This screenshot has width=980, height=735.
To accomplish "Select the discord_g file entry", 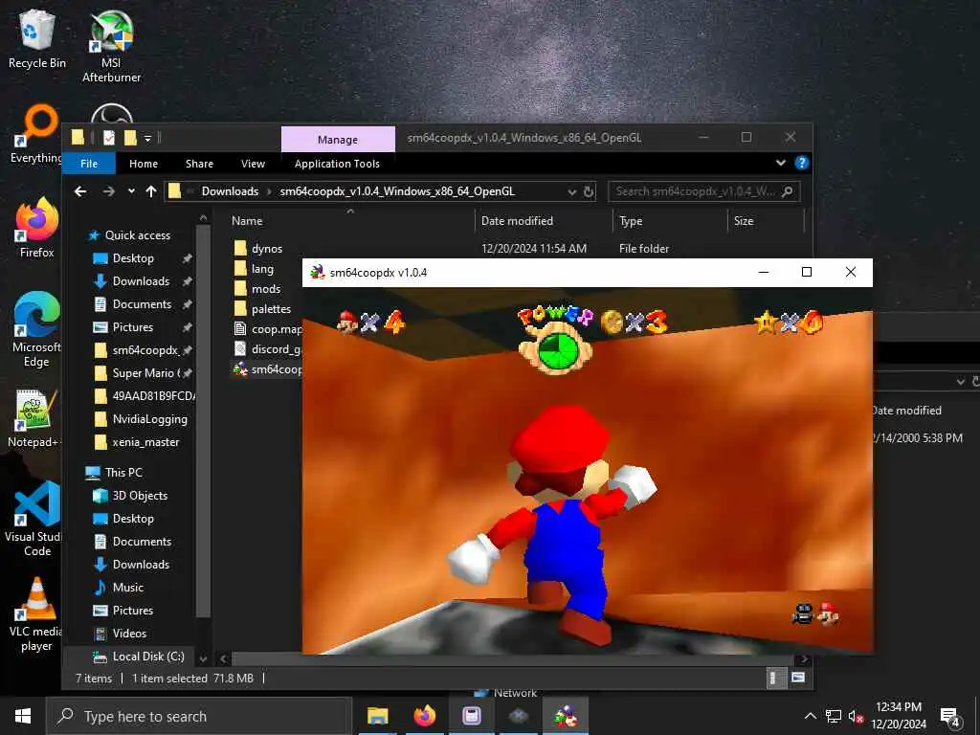I will click(x=268, y=348).
